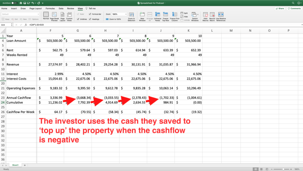303x171 pixels.
Task: Select the Sheet1 tab
Action: (x=15, y=165)
